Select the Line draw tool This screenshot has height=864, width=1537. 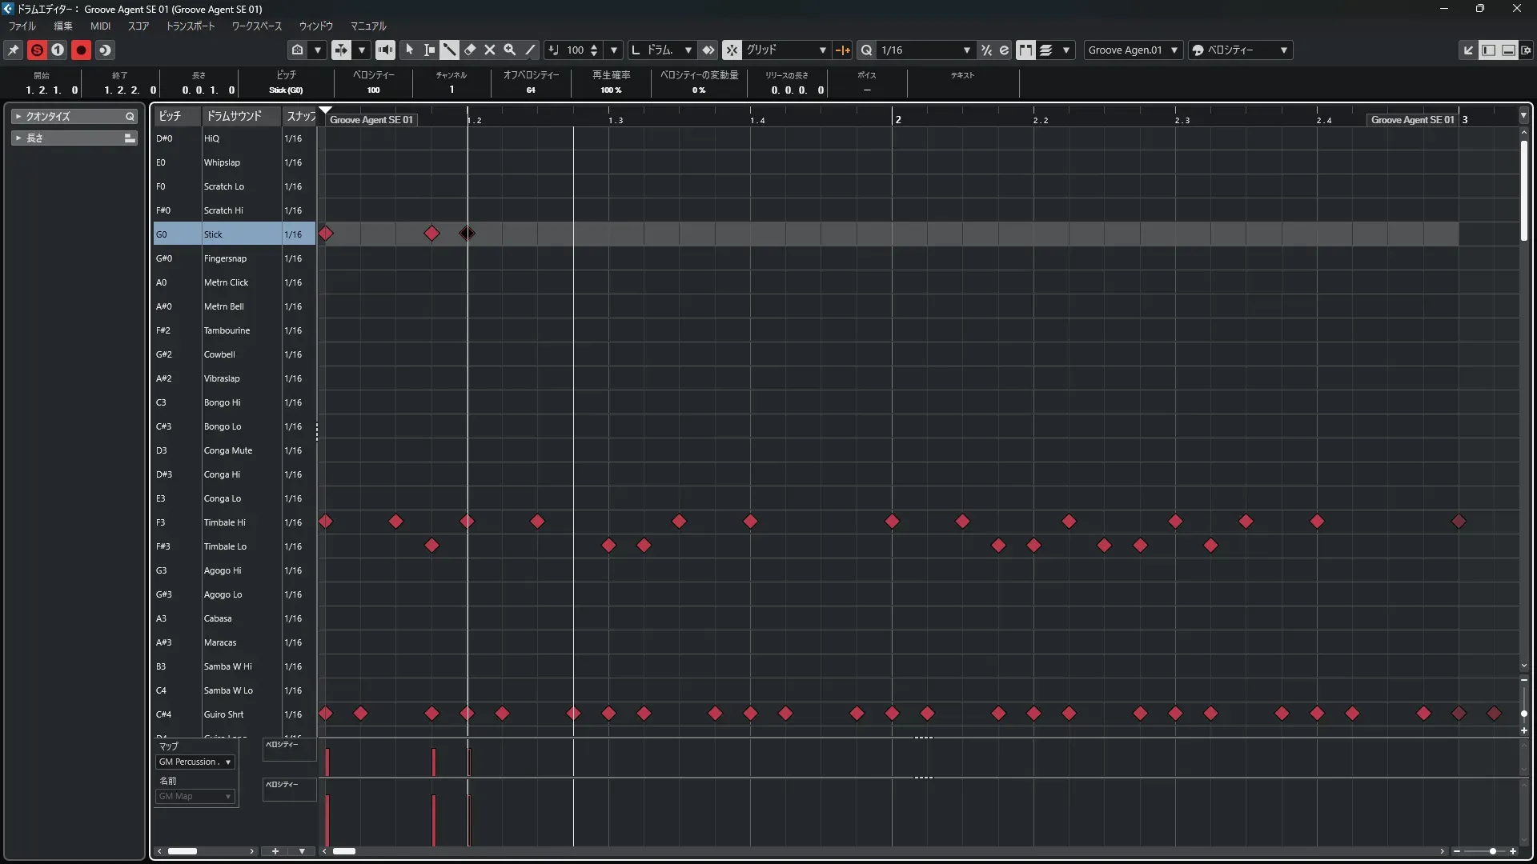coord(530,50)
